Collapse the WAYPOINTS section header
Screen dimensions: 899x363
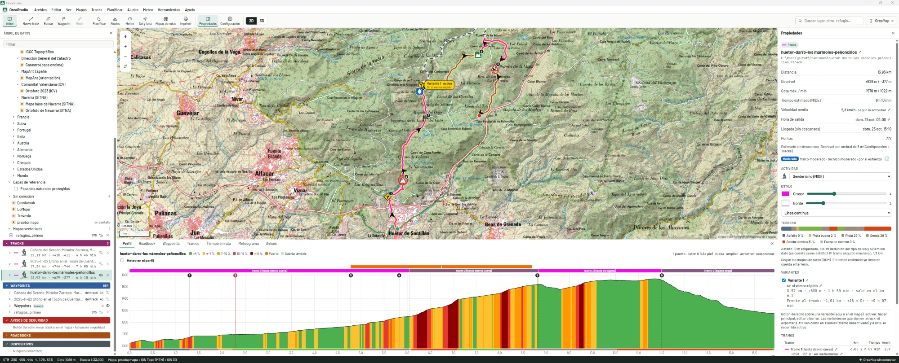click(56, 285)
